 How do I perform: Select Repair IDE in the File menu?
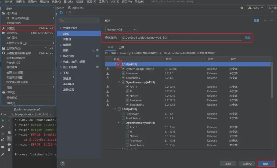[28, 63]
